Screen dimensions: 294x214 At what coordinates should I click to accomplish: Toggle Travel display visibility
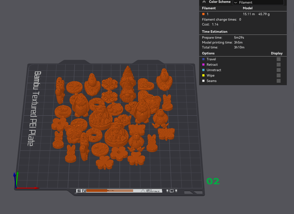tap(278, 59)
